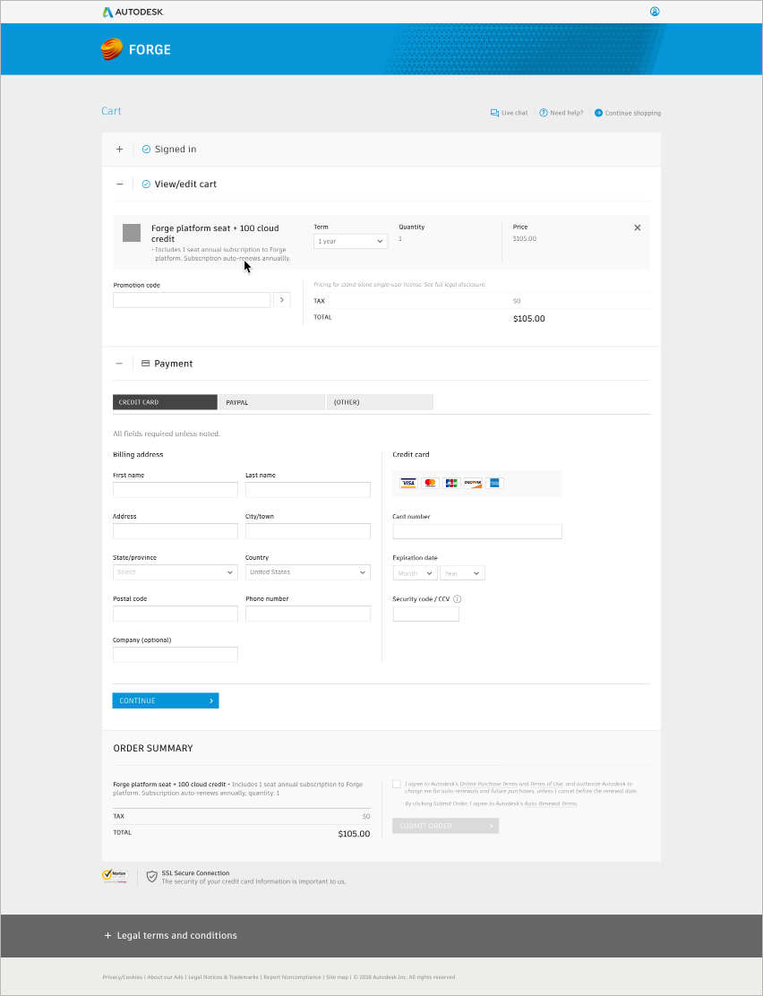The width and height of the screenshot is (763, 996).
Task: Check the agree to purchase terms checkbox
Action: [x=397, y=785]
